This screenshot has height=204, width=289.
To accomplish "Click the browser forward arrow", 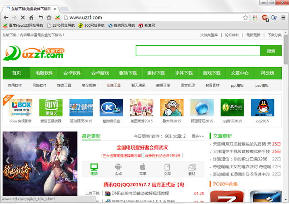I will (14, 18).
